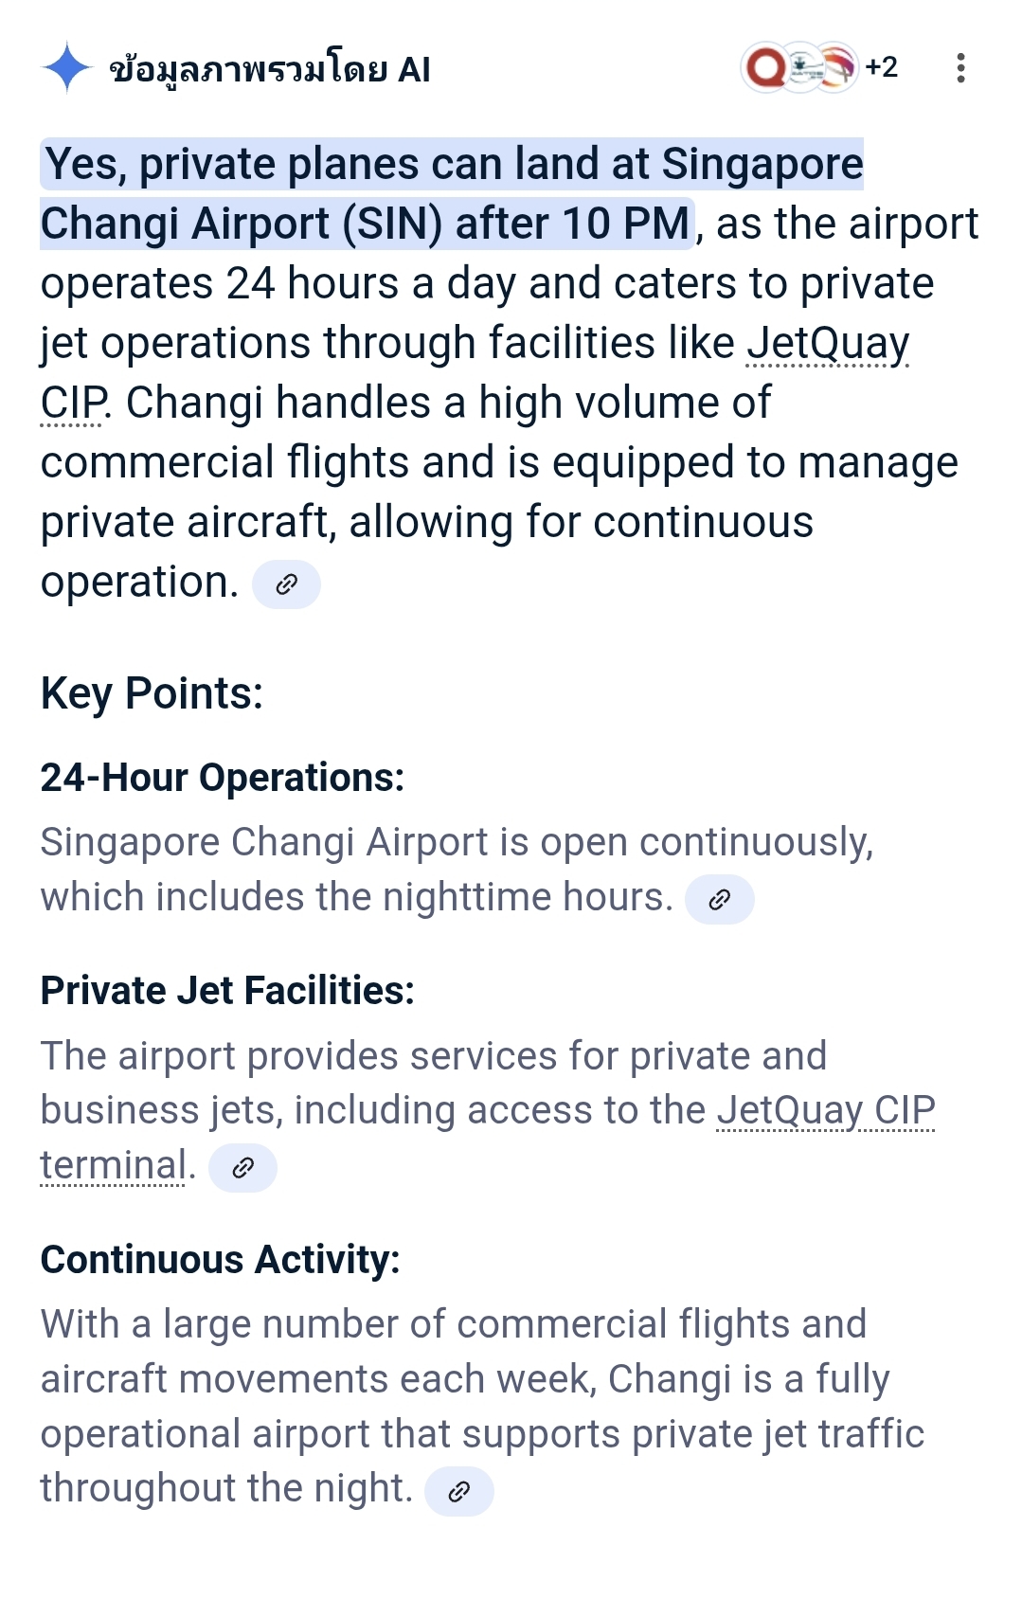Click the blue AI sparkle icon

[67, 68]
